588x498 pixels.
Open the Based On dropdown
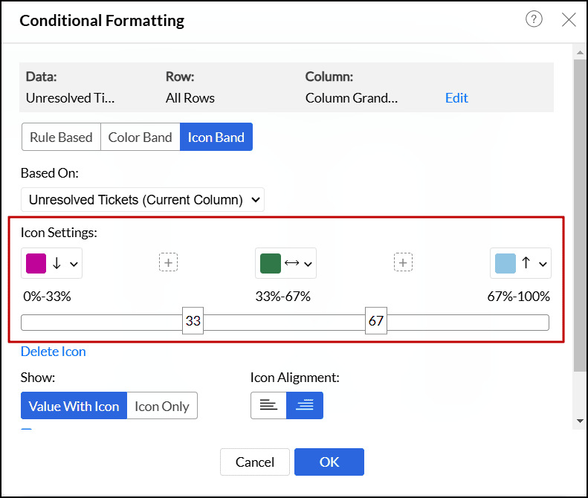[x=143, y=199]
